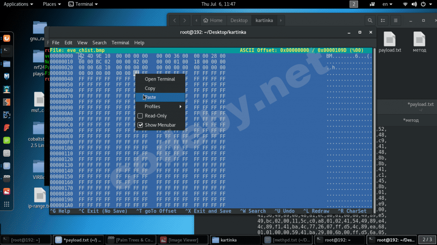Click the recording camera icon in top bar

coord(372,4)
